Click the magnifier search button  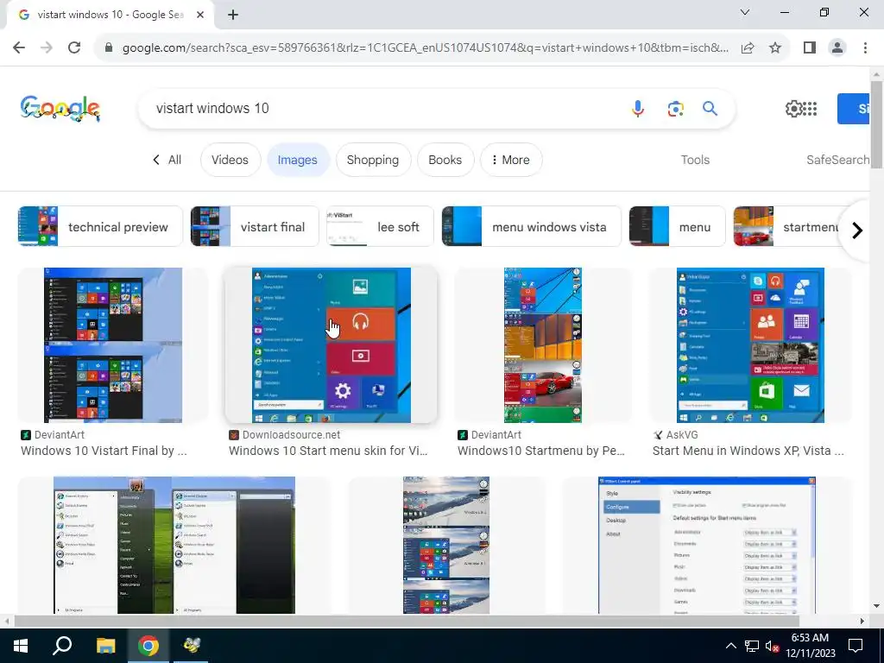click(710, 108)
